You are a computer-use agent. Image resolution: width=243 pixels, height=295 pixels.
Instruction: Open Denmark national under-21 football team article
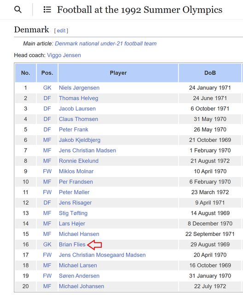(x=105, y=44)
